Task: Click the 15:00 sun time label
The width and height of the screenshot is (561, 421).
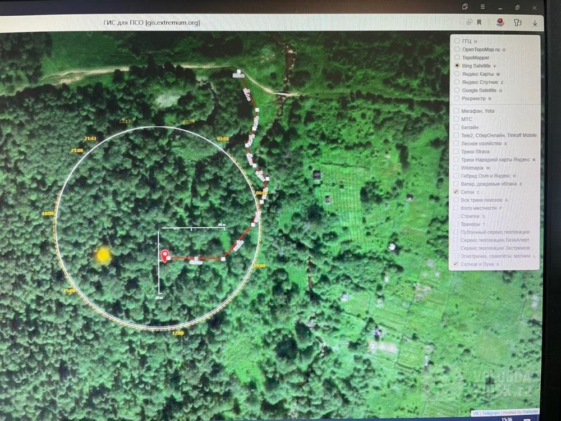Action: tap(70, 291)
